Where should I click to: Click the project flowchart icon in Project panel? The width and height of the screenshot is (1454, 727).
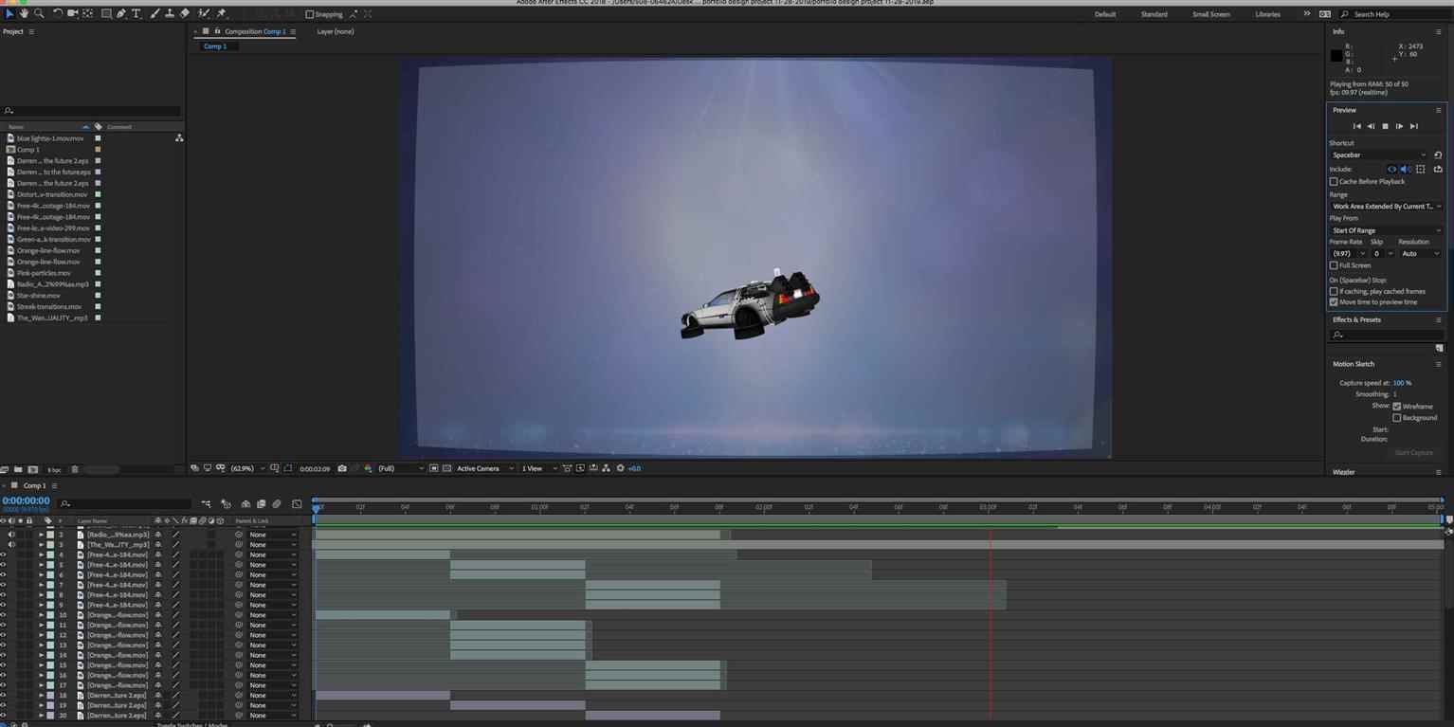pos(179,138)
